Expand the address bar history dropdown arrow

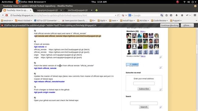(115, 15)
